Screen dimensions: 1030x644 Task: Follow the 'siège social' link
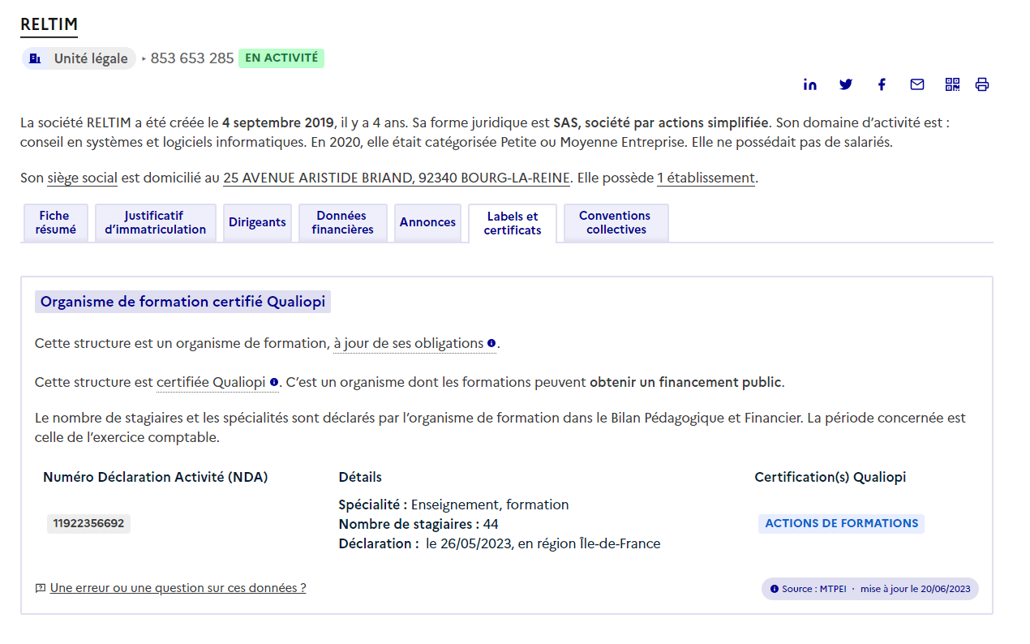tap(82, 178)
